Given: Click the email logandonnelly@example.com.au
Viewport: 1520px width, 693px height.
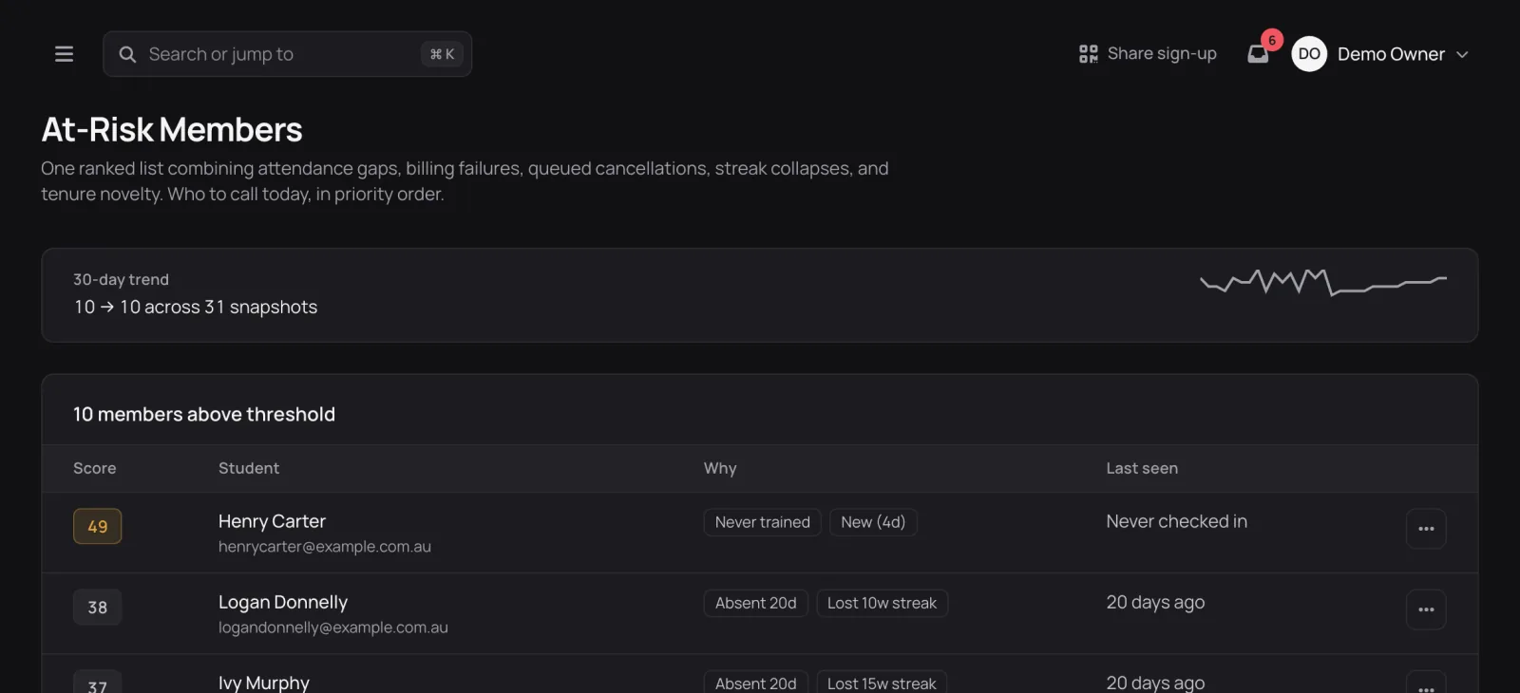Looking at the screenshot, I should click(333, 627).
